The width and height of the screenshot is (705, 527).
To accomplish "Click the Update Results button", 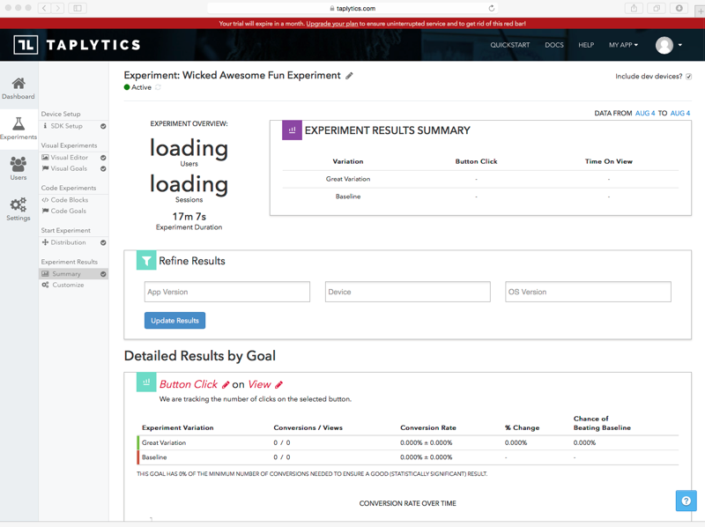I will (x=174, y=320).
